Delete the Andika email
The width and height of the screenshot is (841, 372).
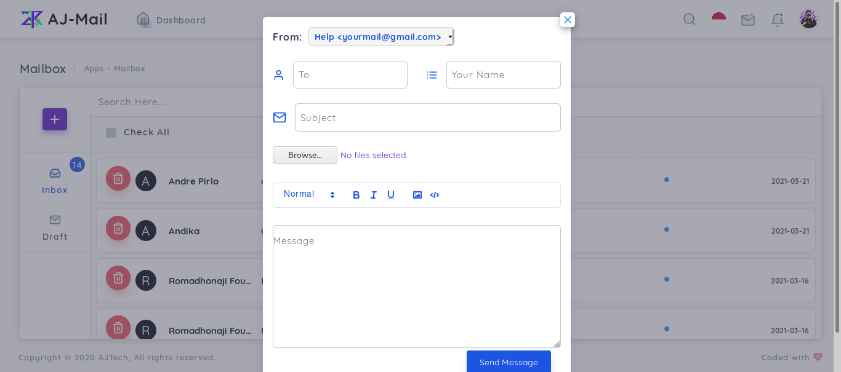click(x=118, y=228)
